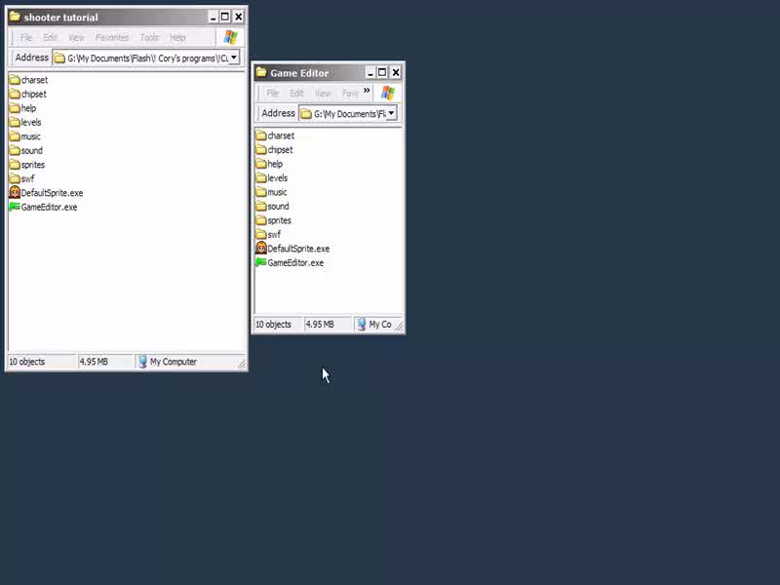Select the levels folder in shooter tutorial window
The height and width of the screenshot is (585, 780).
point(30,123)
